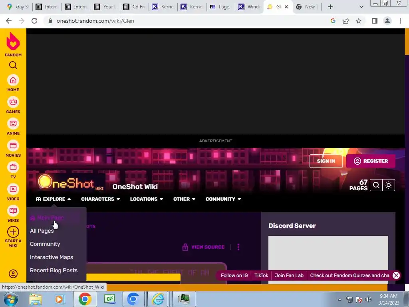
Task: Open Fandom sidebar search icon
Action: 13,65
